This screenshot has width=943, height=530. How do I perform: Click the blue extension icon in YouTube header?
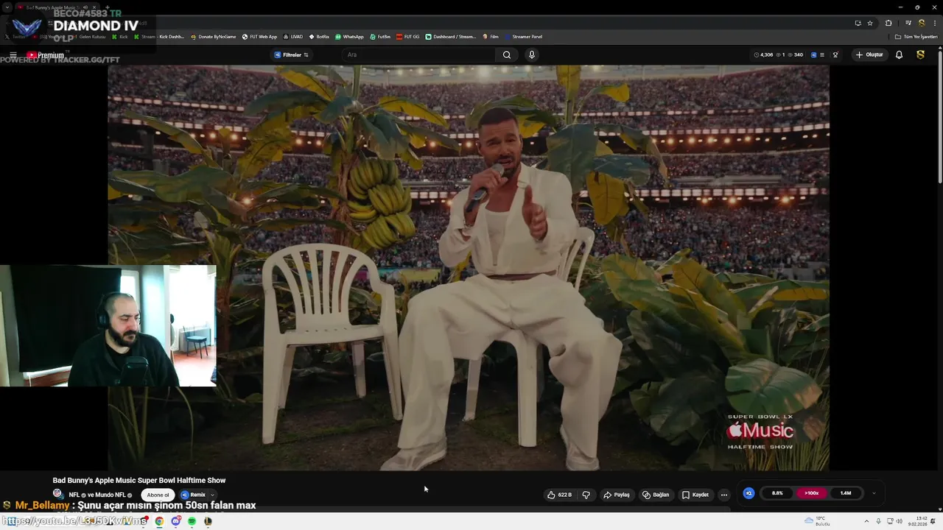tap(814, 54)
